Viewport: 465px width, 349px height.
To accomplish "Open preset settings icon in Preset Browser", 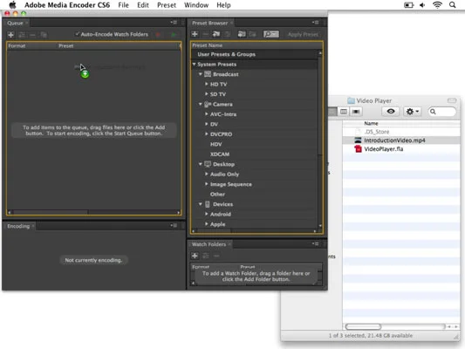I will (x=228, y=34).
